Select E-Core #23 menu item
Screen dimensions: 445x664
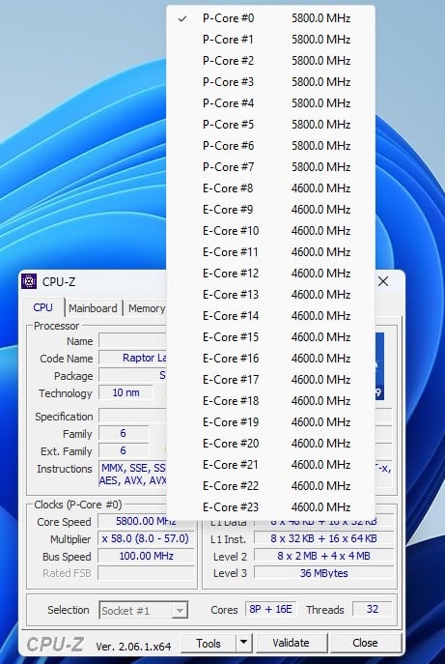tap(270, 506)
